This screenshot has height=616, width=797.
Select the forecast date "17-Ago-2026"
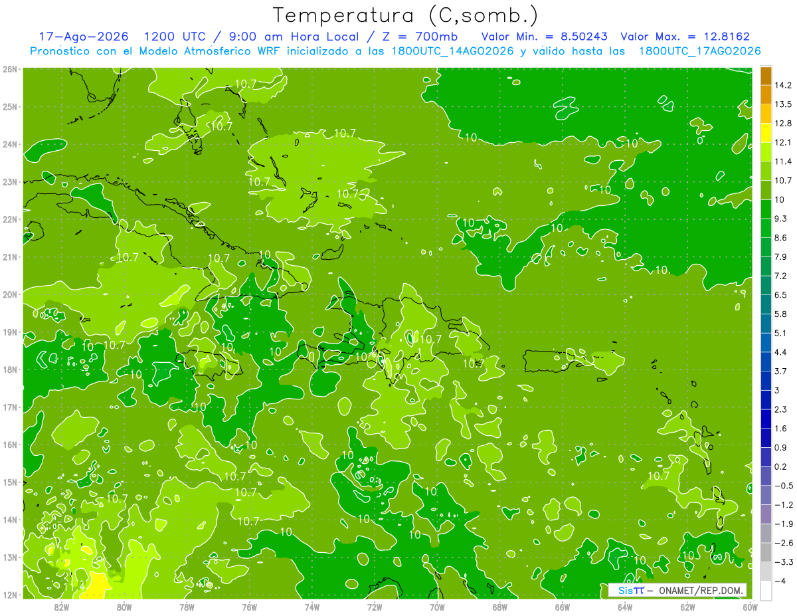tap(84, 37)
